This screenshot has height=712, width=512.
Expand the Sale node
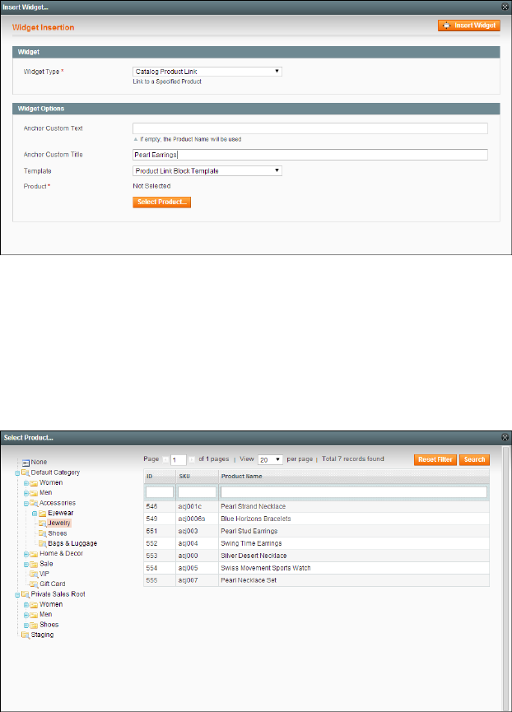pos(26,565)
